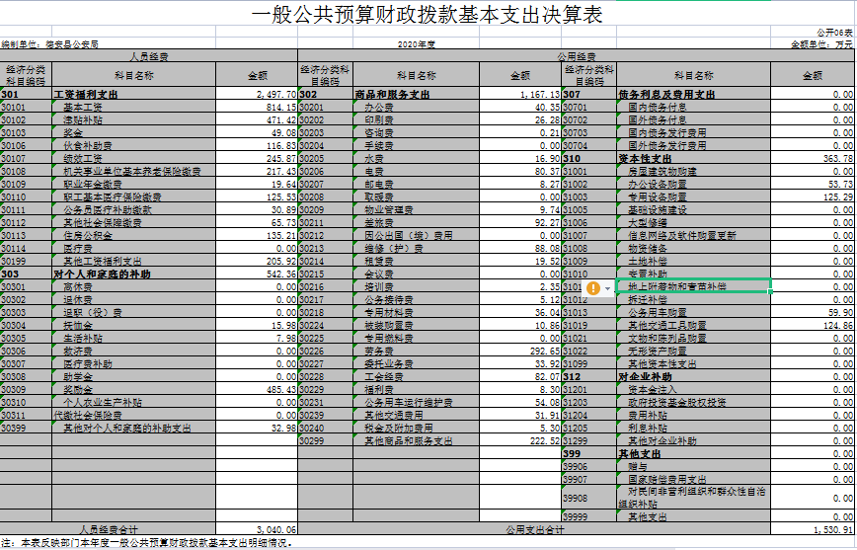The image size is (857, 550).
Task: Select the 基本工资 amount 814.15
Action: [257, 107]
